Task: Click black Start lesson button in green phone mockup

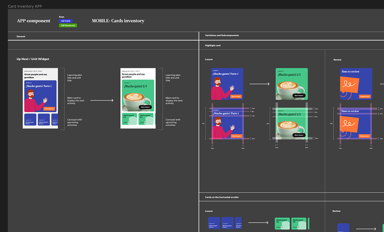Action: (x=145, y=107)
